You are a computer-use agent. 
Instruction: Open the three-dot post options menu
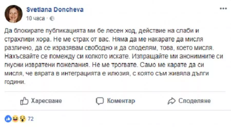click(x=223, y=9)
